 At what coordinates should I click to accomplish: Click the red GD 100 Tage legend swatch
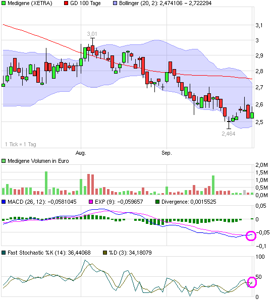(x=66, y=3)
